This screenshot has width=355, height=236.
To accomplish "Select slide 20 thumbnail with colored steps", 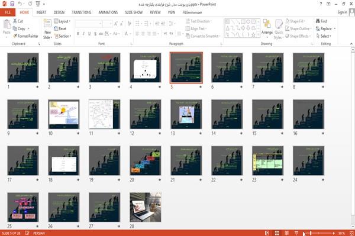I will [x=146, y=161].
